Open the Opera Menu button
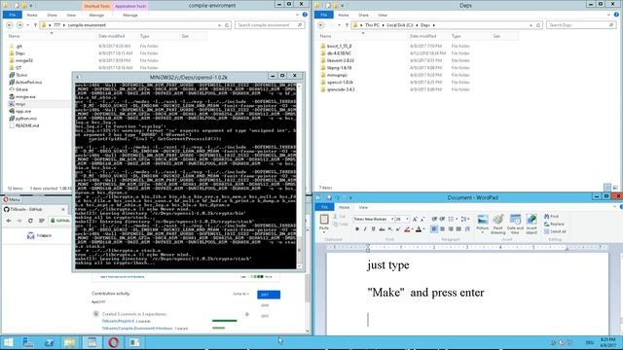Image resolution: width=623 pixels, height=350 pixels. 12,199
